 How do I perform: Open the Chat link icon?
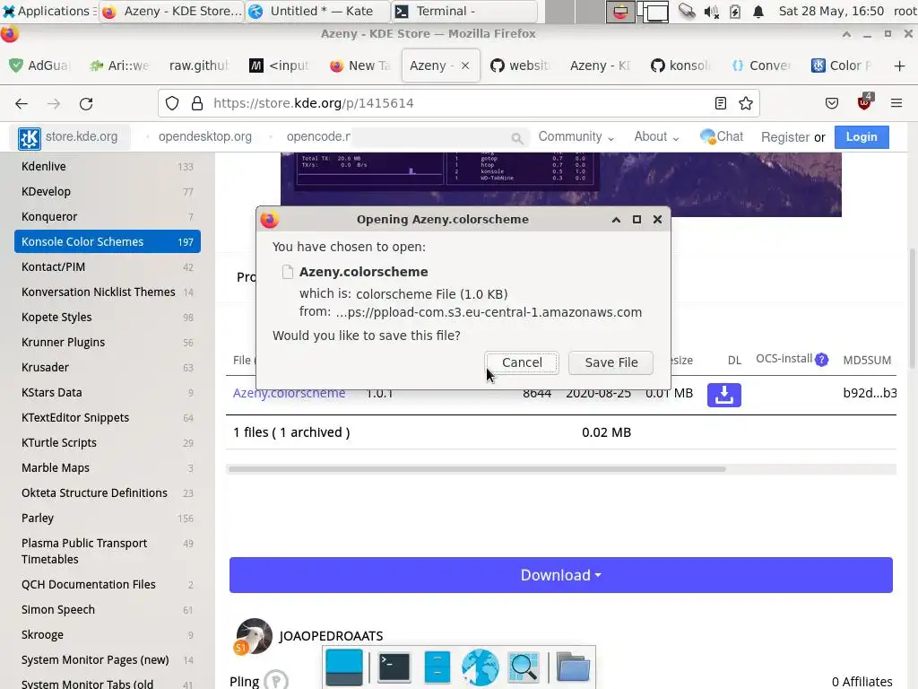tap(708, 137)
